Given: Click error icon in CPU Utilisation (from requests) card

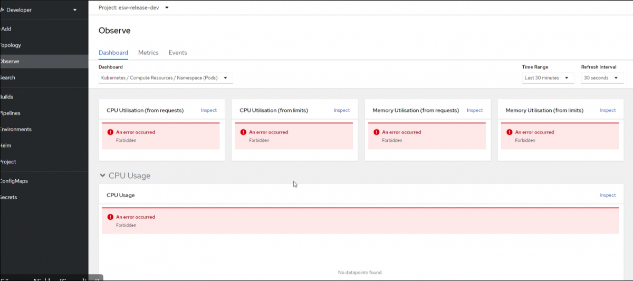Looking at the screenshot, I should tap(110, 132).
